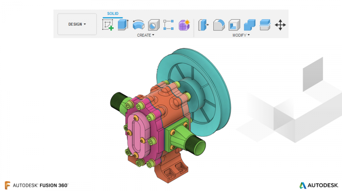The width and height of the screenshot is (342, 192).
Task: Select the Offset Face tool
Action: click(265, 25)
